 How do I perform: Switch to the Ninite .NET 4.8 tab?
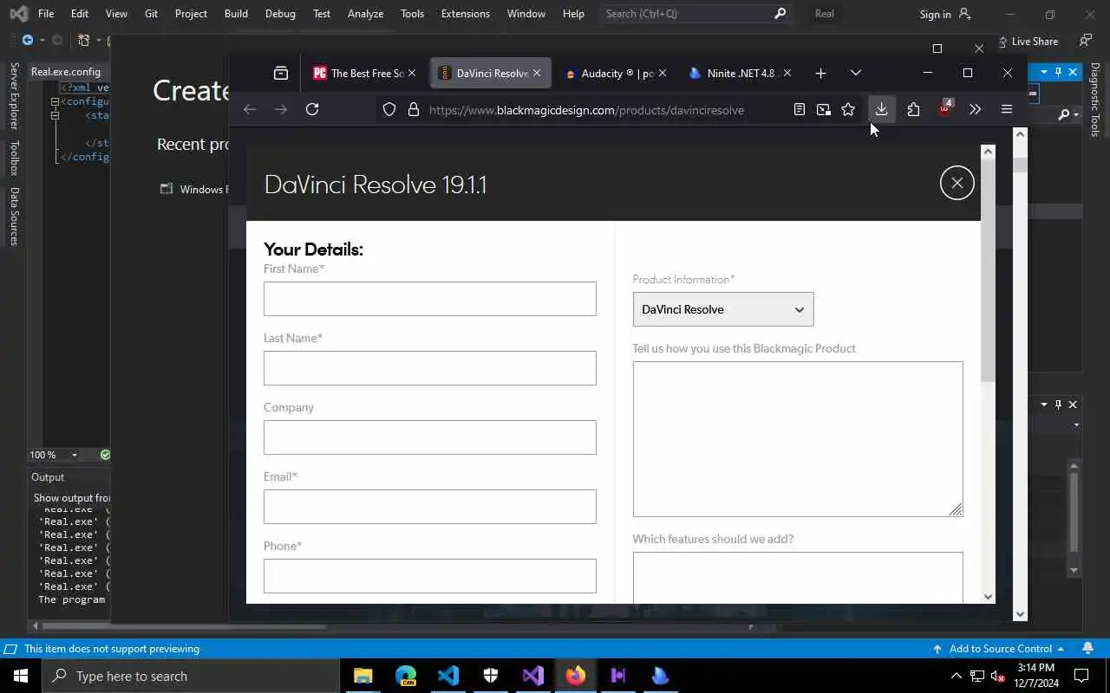pyautogui.click(x=740, y=73)
